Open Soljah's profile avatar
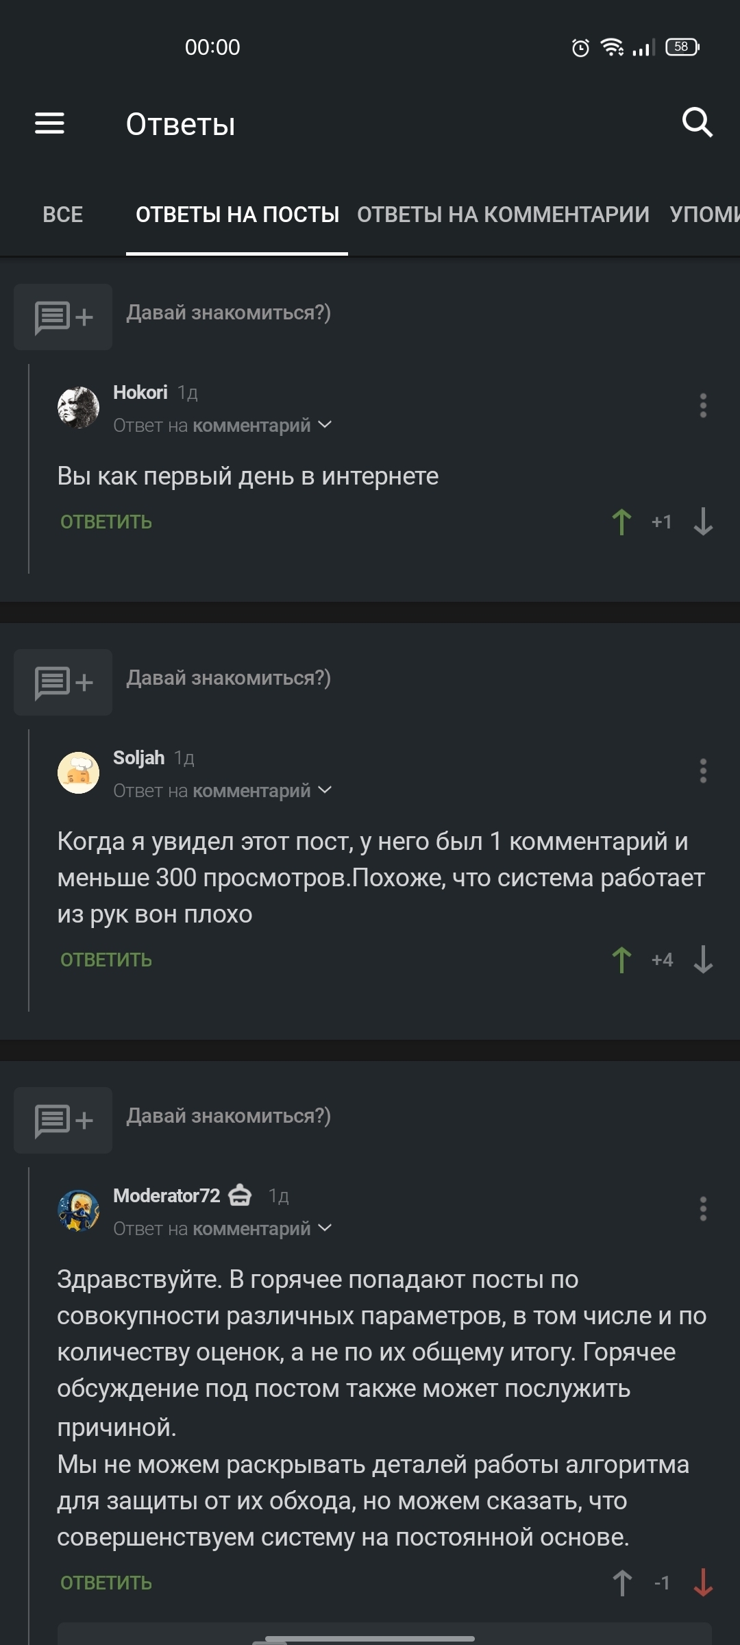 (78, 772)
